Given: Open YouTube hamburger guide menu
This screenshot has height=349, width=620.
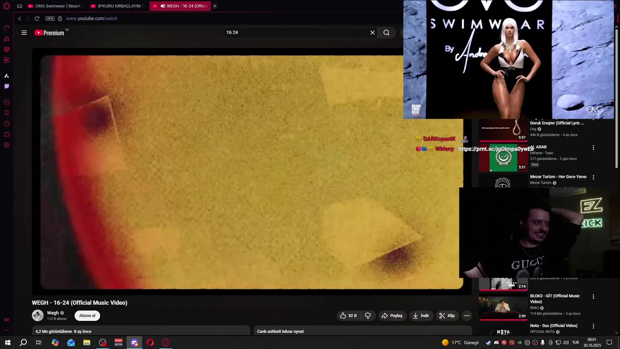Looking at the screenshot, I should pos(24,32).
